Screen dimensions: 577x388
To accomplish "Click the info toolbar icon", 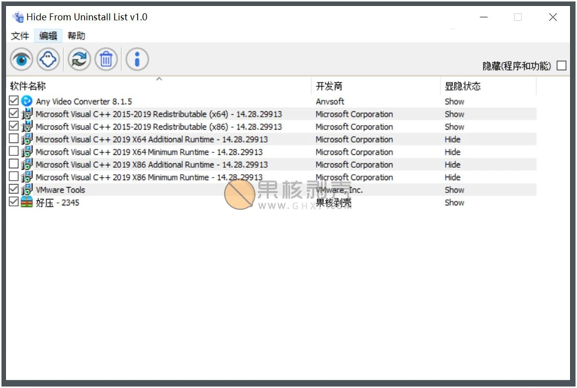I will click(137, 59).
